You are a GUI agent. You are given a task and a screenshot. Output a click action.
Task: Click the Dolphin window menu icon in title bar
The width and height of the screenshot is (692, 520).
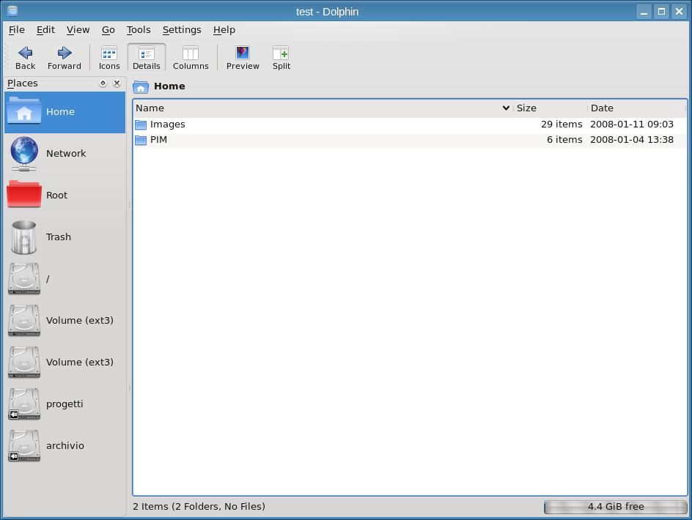click(12, 10)
